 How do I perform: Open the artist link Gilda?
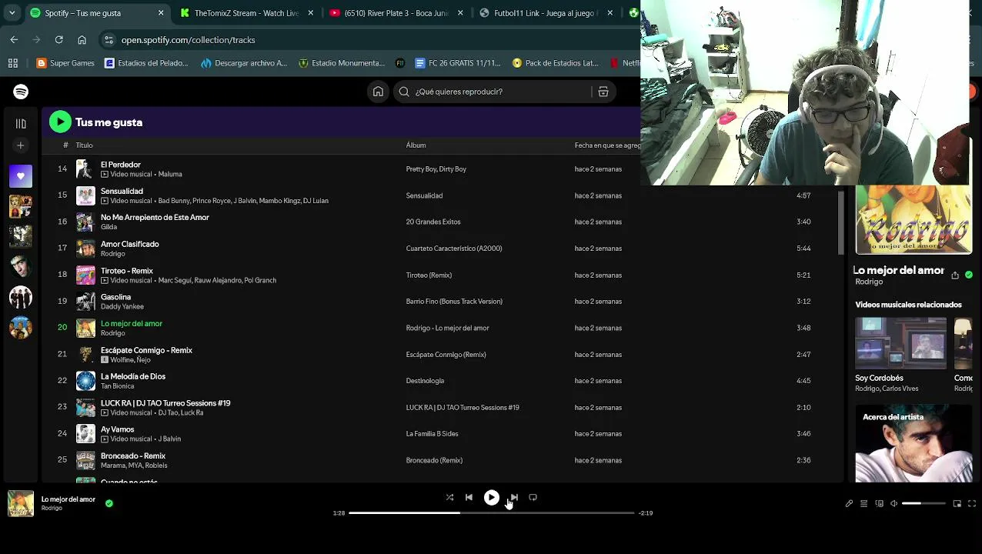coord(109,227)
